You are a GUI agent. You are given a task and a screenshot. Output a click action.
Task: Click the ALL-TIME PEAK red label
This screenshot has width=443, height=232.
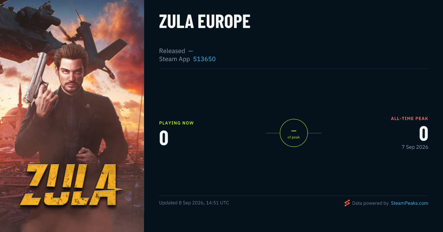[x=409, y=119]
